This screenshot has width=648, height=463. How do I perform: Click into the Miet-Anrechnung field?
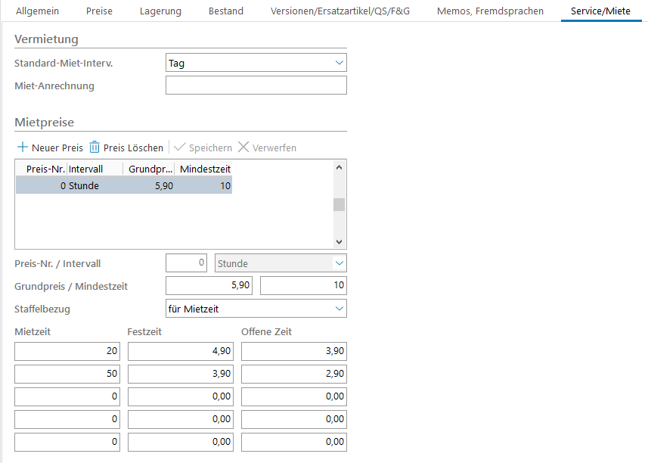[x=256, y=85]
